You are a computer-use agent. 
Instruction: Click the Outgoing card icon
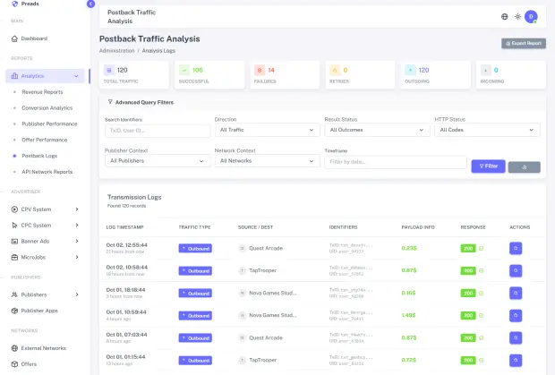pos(410,71)
